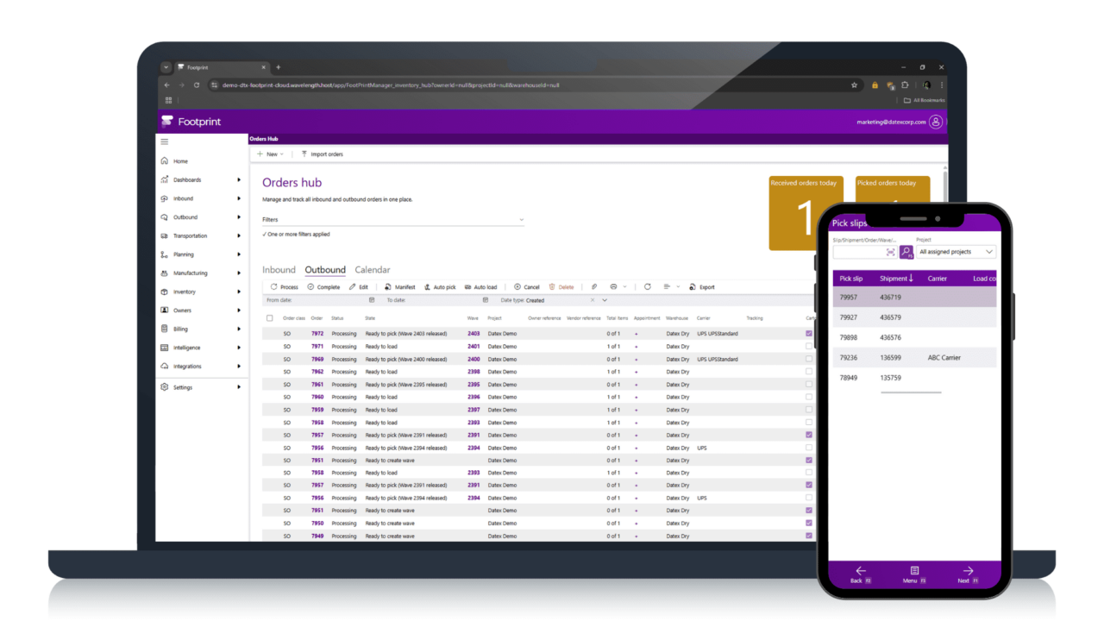
Task: Toggle the select-all checkbox in table header
Action: tap(270, 318)
